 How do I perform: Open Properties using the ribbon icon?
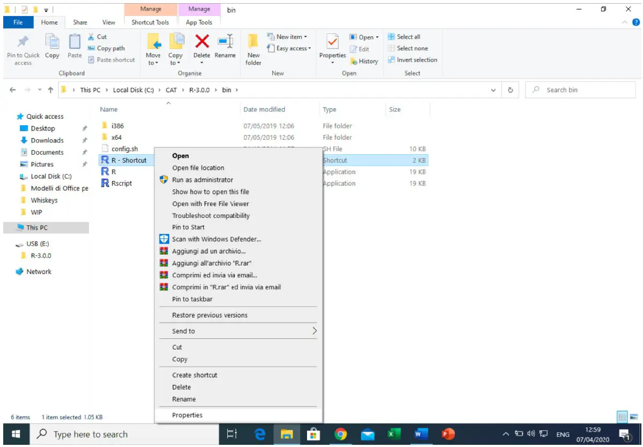332,48
